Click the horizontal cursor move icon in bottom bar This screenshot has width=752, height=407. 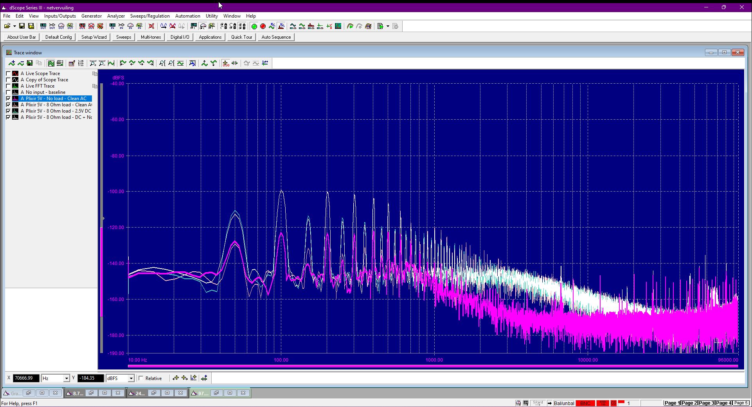176,378
